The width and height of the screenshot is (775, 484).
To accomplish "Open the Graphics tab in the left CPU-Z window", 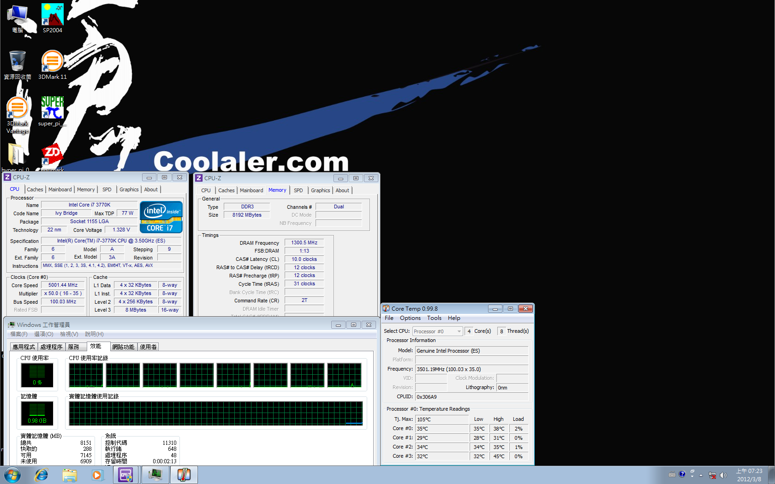I will tap(129, 189).
